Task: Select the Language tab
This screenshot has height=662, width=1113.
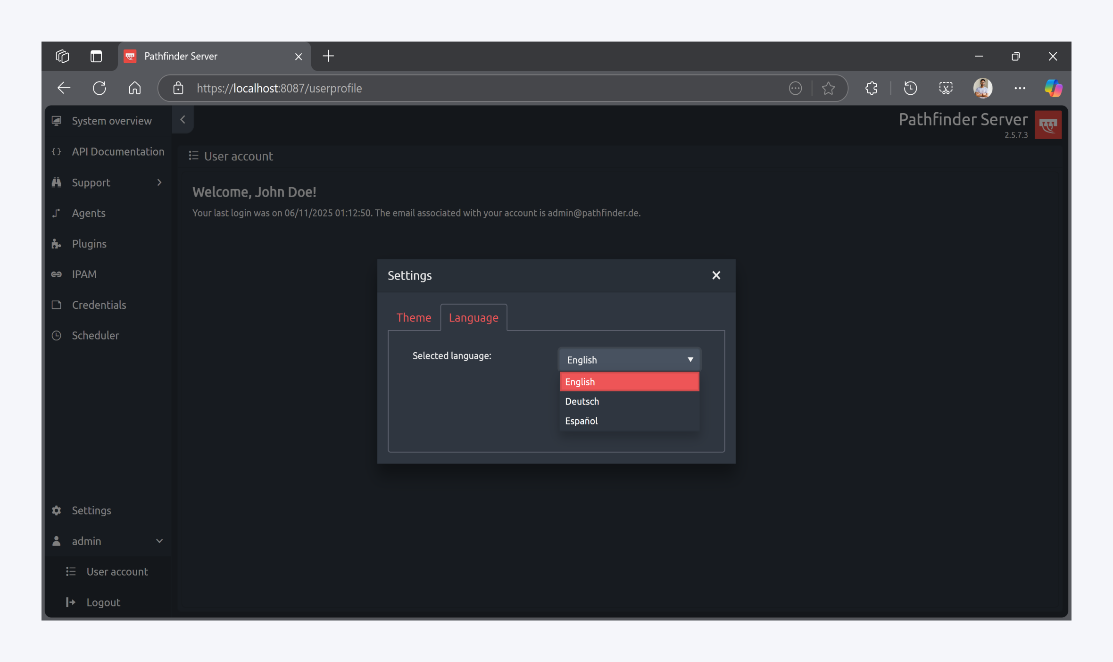Action: coord(473,318)
